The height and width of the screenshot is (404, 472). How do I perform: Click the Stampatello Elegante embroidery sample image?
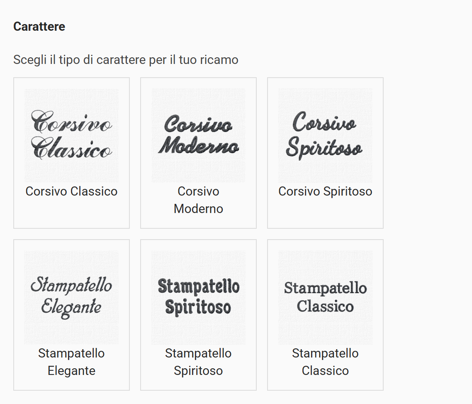[x=71, y=297]
